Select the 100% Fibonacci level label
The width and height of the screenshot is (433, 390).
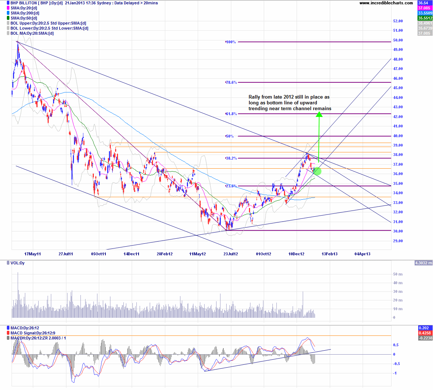click(x=231, y=42)
